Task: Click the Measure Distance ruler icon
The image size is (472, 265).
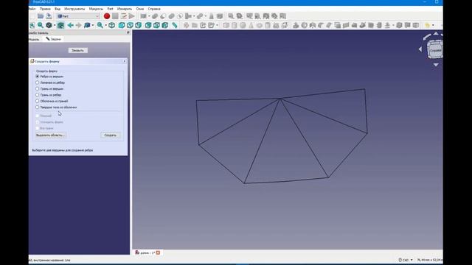Action: tap(174, 25)
